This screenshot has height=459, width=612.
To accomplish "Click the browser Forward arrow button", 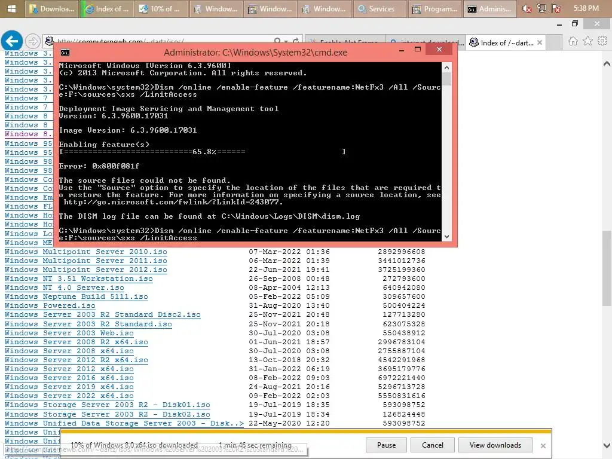I will point(33,41).
